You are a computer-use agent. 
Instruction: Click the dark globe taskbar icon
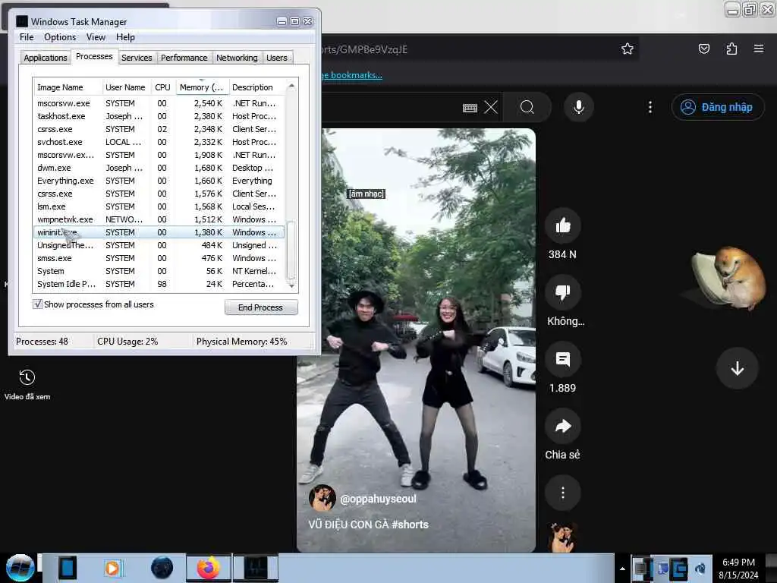[x=162, y=568]
